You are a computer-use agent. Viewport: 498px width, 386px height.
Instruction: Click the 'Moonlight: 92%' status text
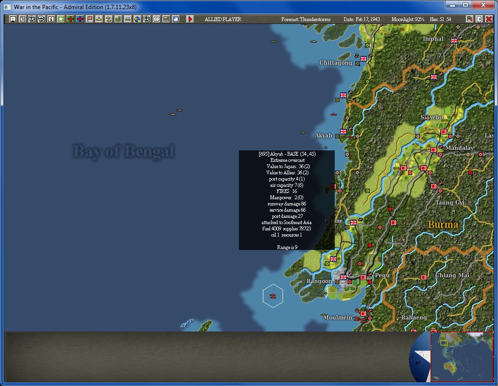coord(408,19)
